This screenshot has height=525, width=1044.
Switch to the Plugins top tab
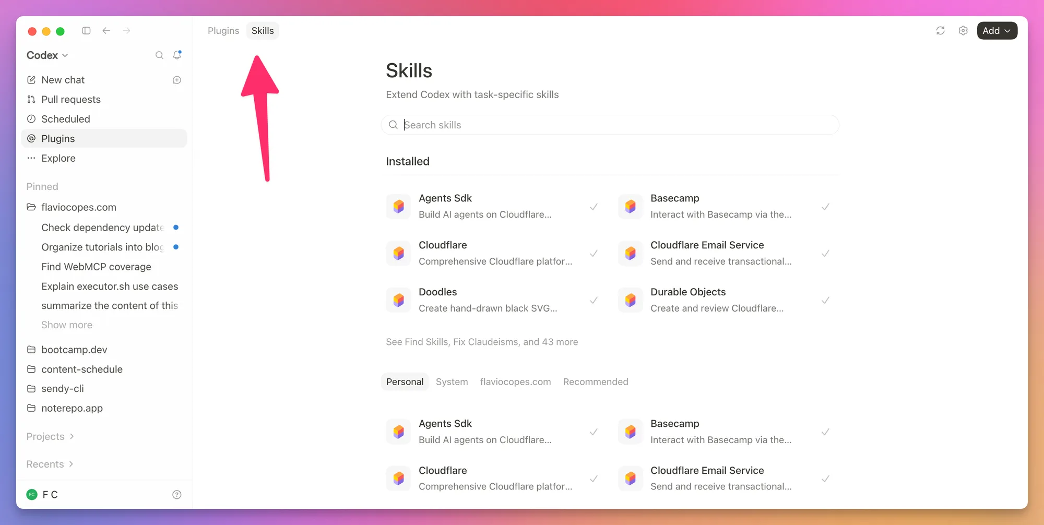click(x=223, y=31)
